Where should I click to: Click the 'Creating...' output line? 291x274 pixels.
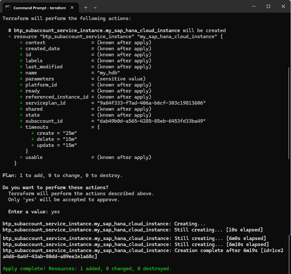(104, 224)
